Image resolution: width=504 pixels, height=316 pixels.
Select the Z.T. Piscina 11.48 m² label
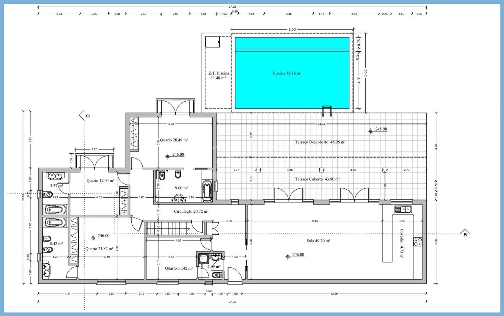pyautogui.click(x=218, y=76)
